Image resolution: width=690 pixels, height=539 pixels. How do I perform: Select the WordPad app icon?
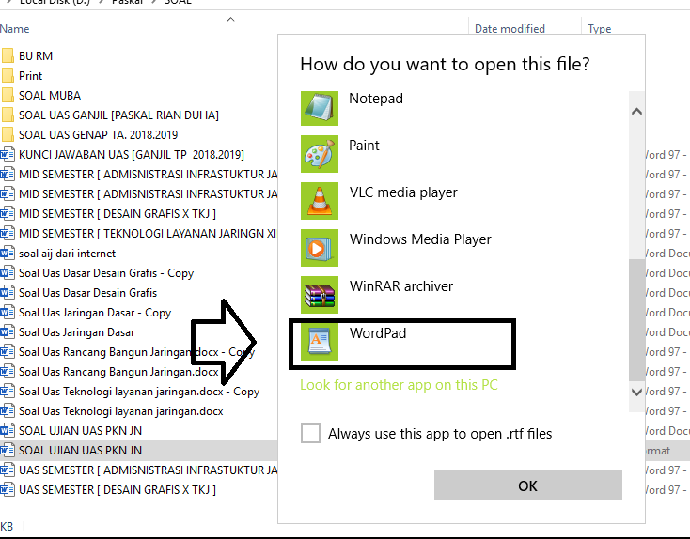pos(320,342)
